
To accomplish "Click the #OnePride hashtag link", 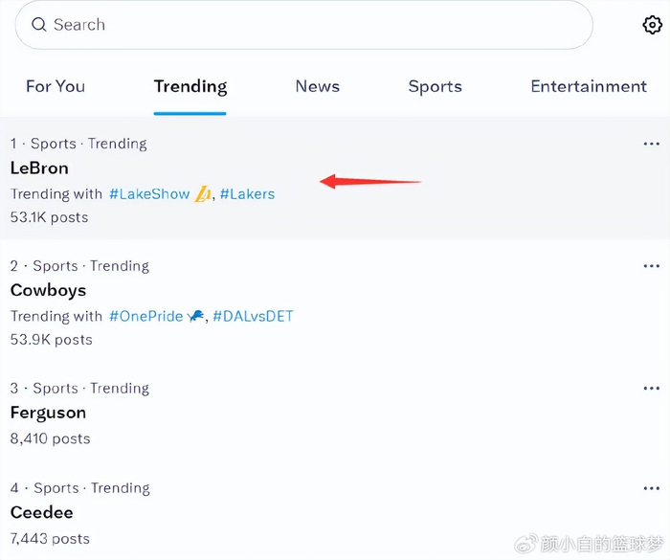I will click(146, 316).
